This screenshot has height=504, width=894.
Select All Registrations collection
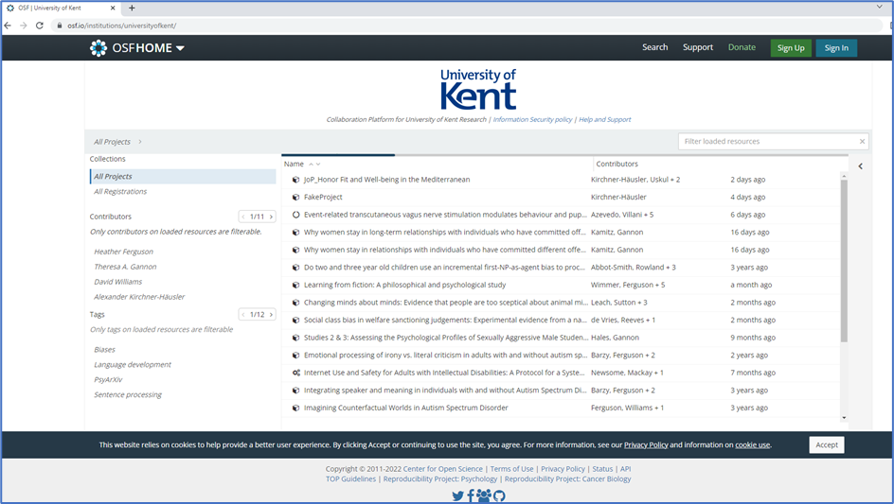(x=120, y=192)
